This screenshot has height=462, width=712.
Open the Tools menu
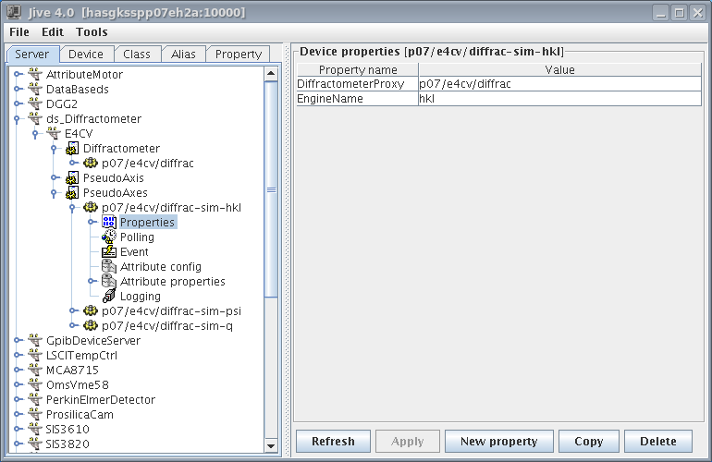pyautogui.click(x=92, y=31)
